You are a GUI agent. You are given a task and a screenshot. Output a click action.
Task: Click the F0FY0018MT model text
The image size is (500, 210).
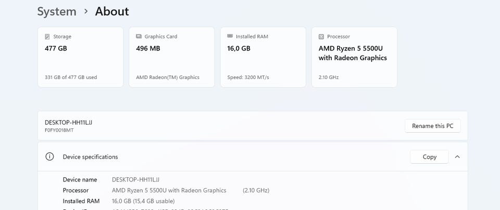click(59, 130)
